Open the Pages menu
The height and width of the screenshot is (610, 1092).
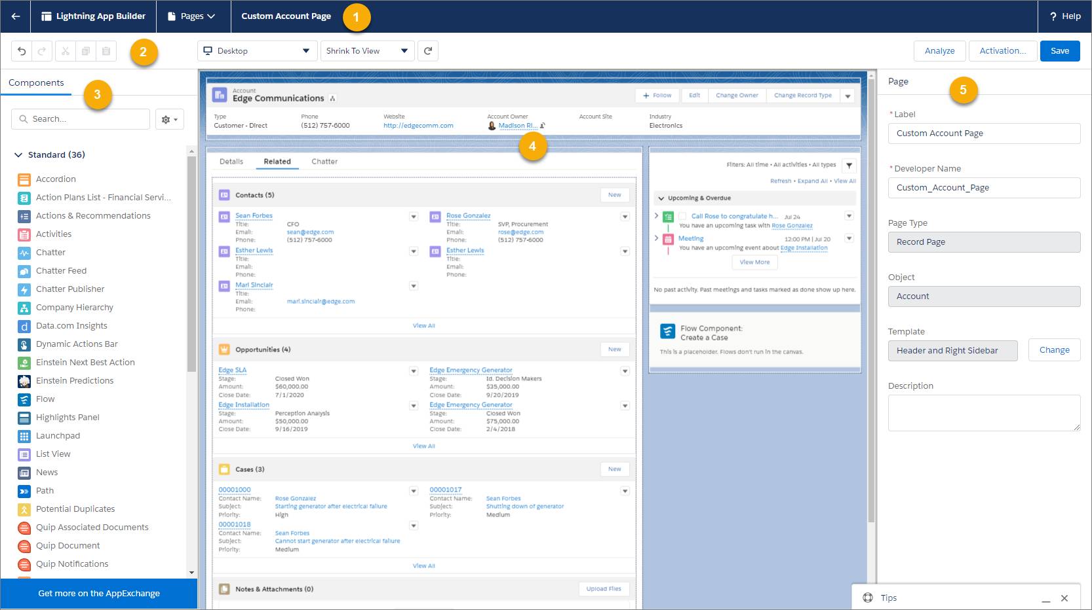pos(193,16)
